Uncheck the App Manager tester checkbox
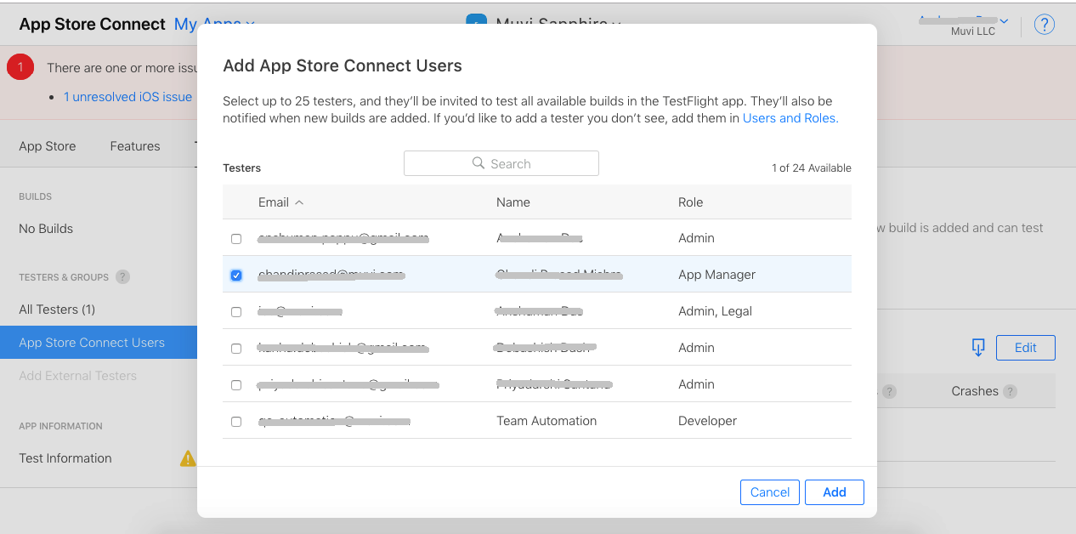 click(236, 275)
